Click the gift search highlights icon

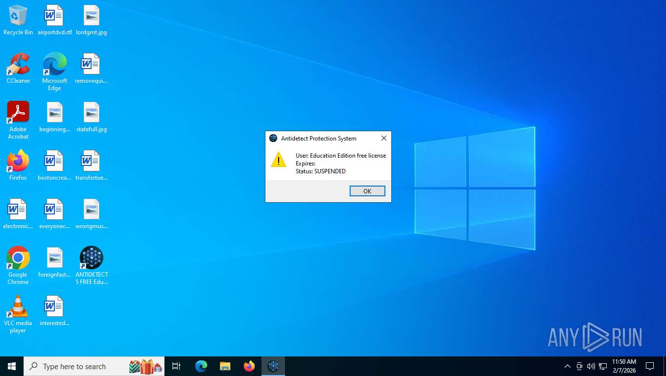(145, 366)
